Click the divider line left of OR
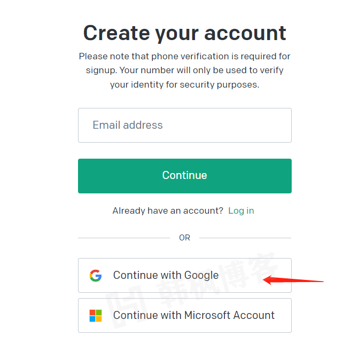This screenshot has height=359, width=351. 123,238
